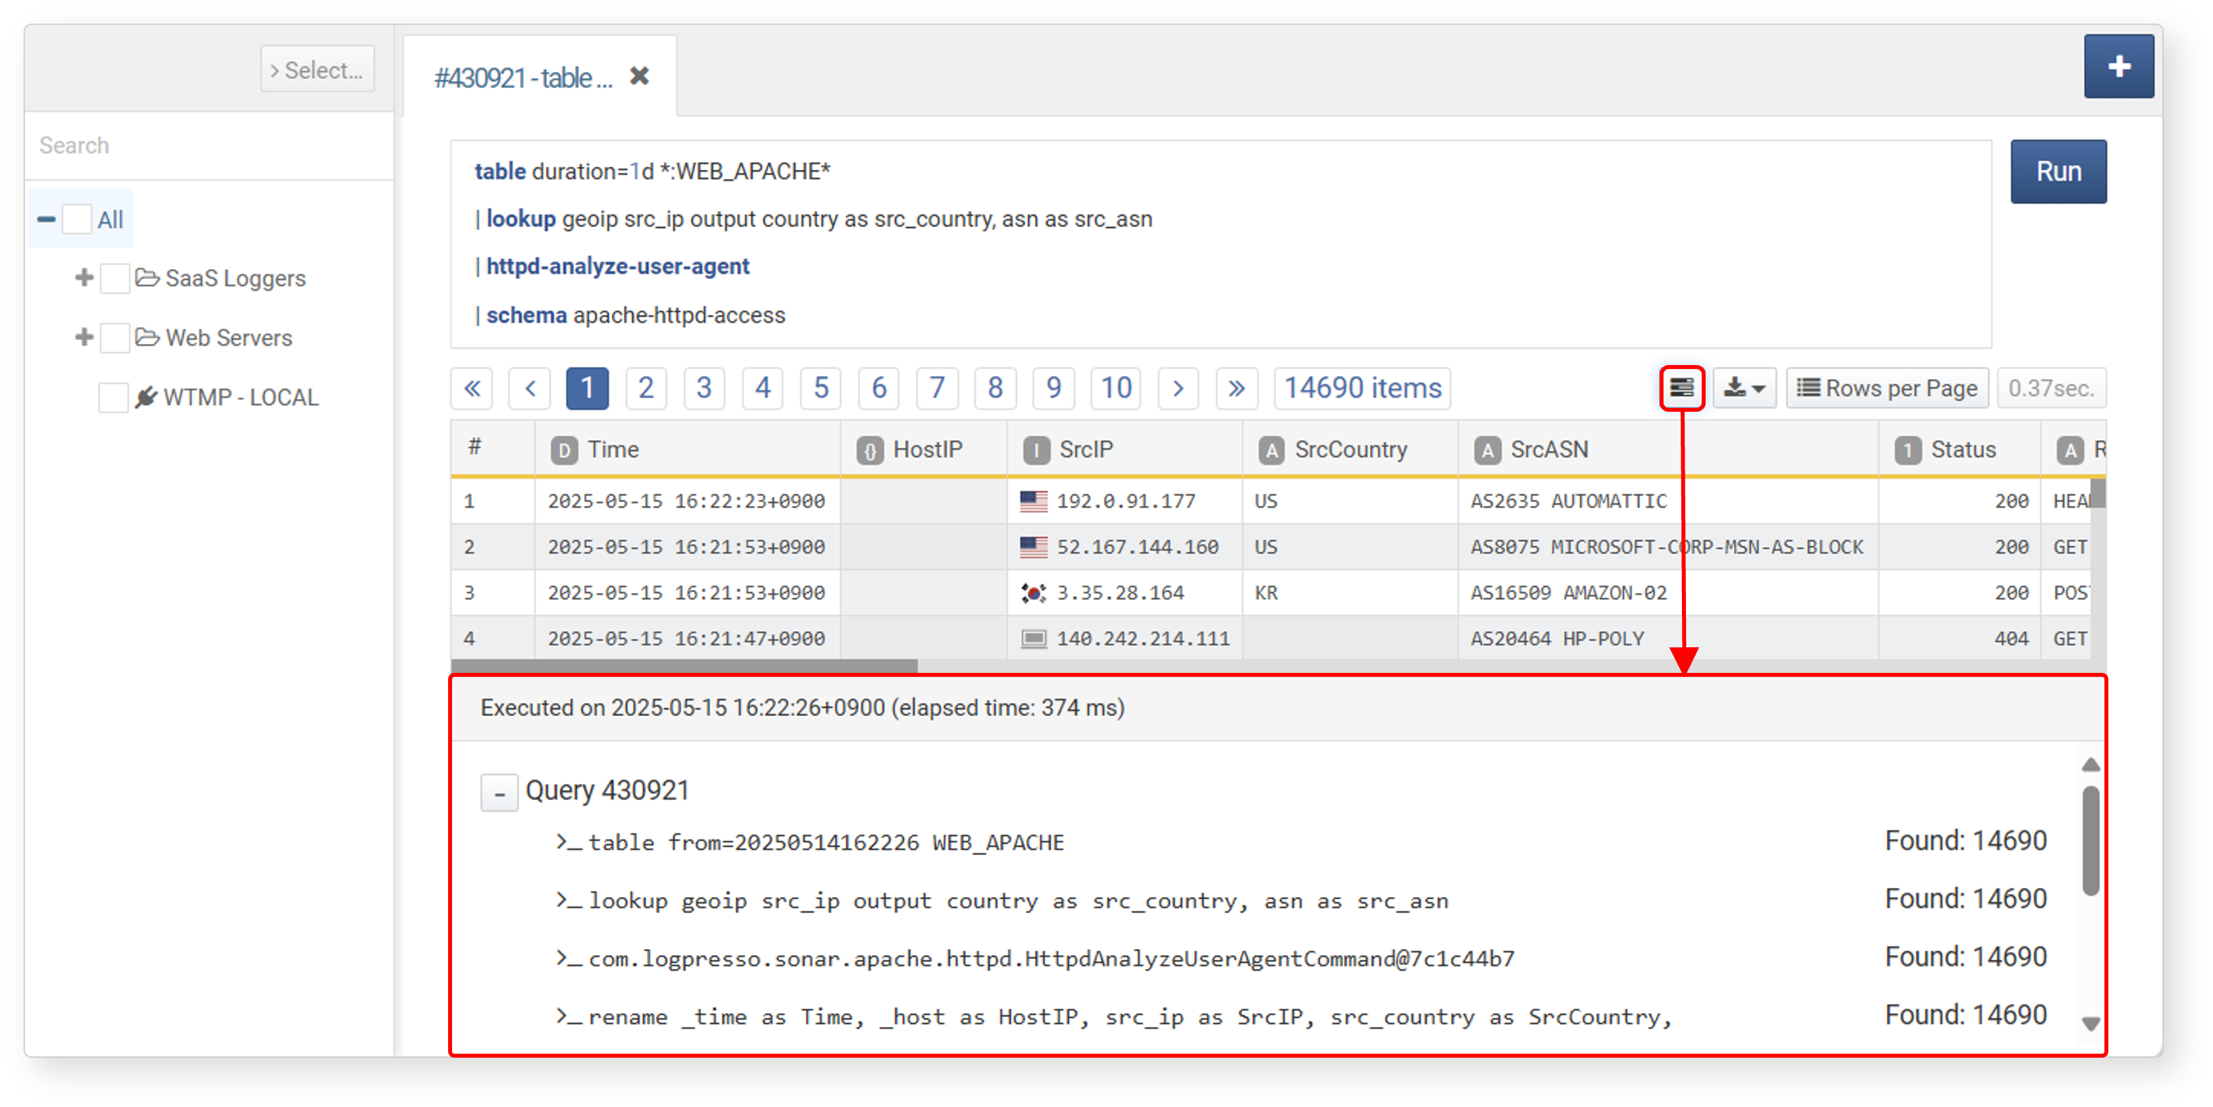Click the date type icon beside Time
2213x1107 pixels.
(x=563, y=450)
